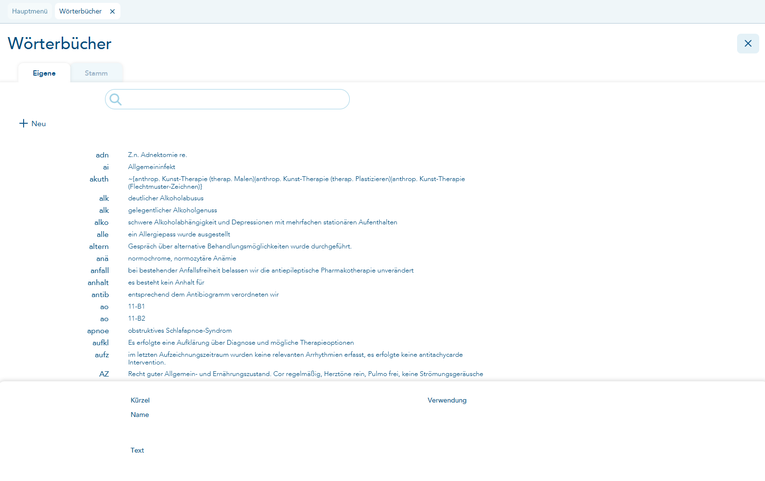The image size is (765, 481).
Task: Go to the Hauptmenü tab
Action: click(30, 11)
